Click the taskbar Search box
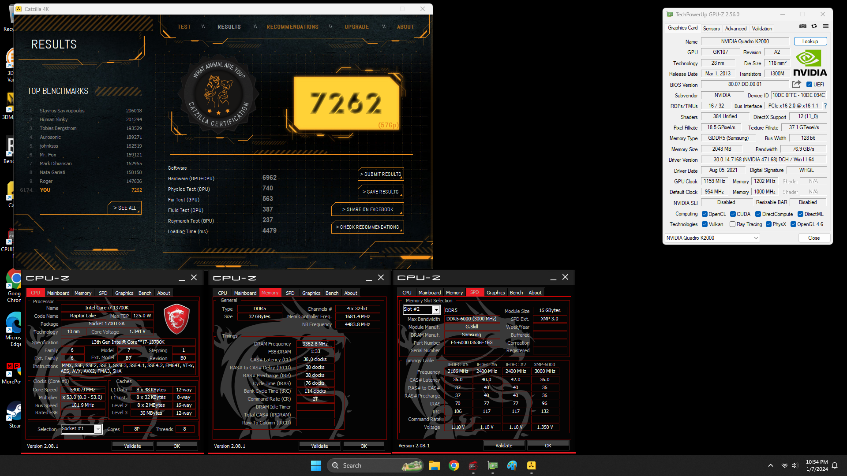The width and height of the screenshot is (847, 476). tap(375, 465)
